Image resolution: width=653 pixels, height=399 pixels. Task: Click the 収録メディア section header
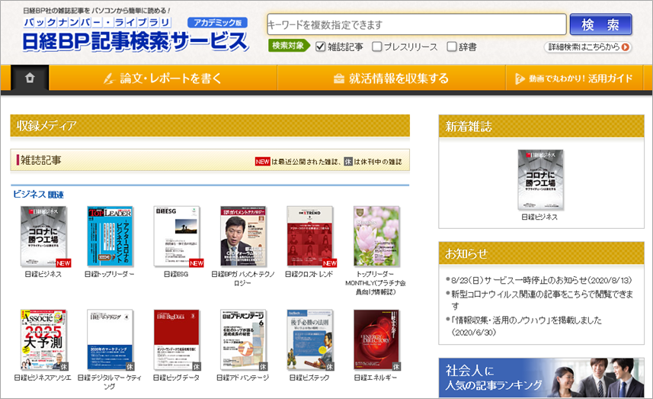click(x=210, y=125)
